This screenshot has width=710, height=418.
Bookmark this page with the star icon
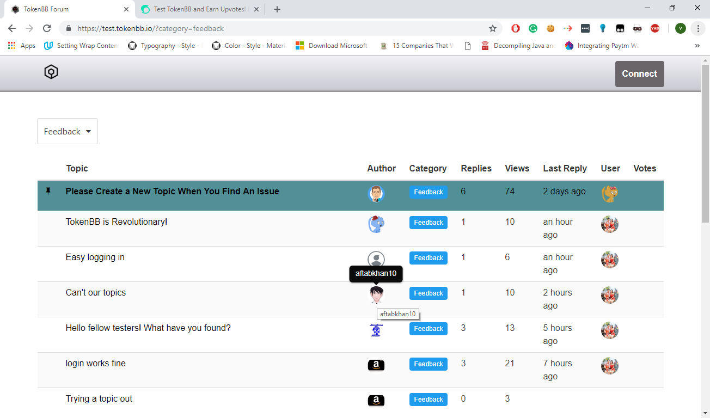click(493, 28)
